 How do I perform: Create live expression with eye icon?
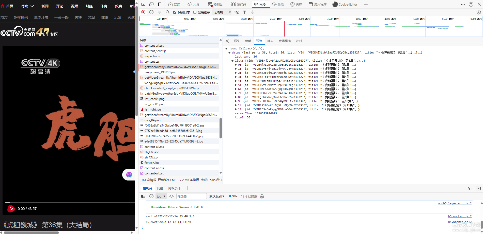coord(172,196)
